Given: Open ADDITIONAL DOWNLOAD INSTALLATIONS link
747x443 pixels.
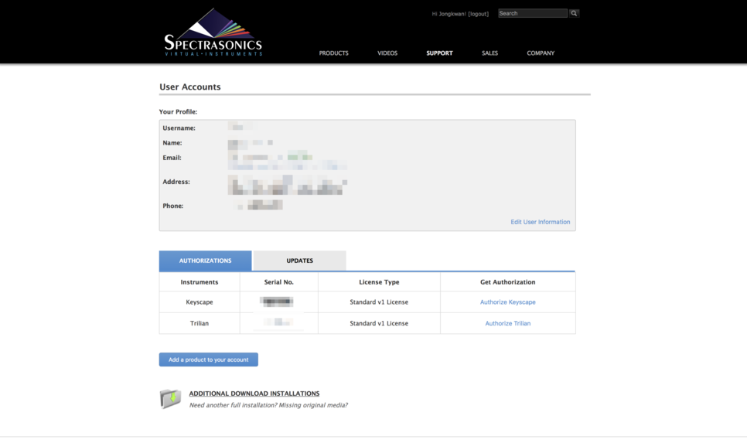Looking at the screenshot, I should [x=254, y=394].
